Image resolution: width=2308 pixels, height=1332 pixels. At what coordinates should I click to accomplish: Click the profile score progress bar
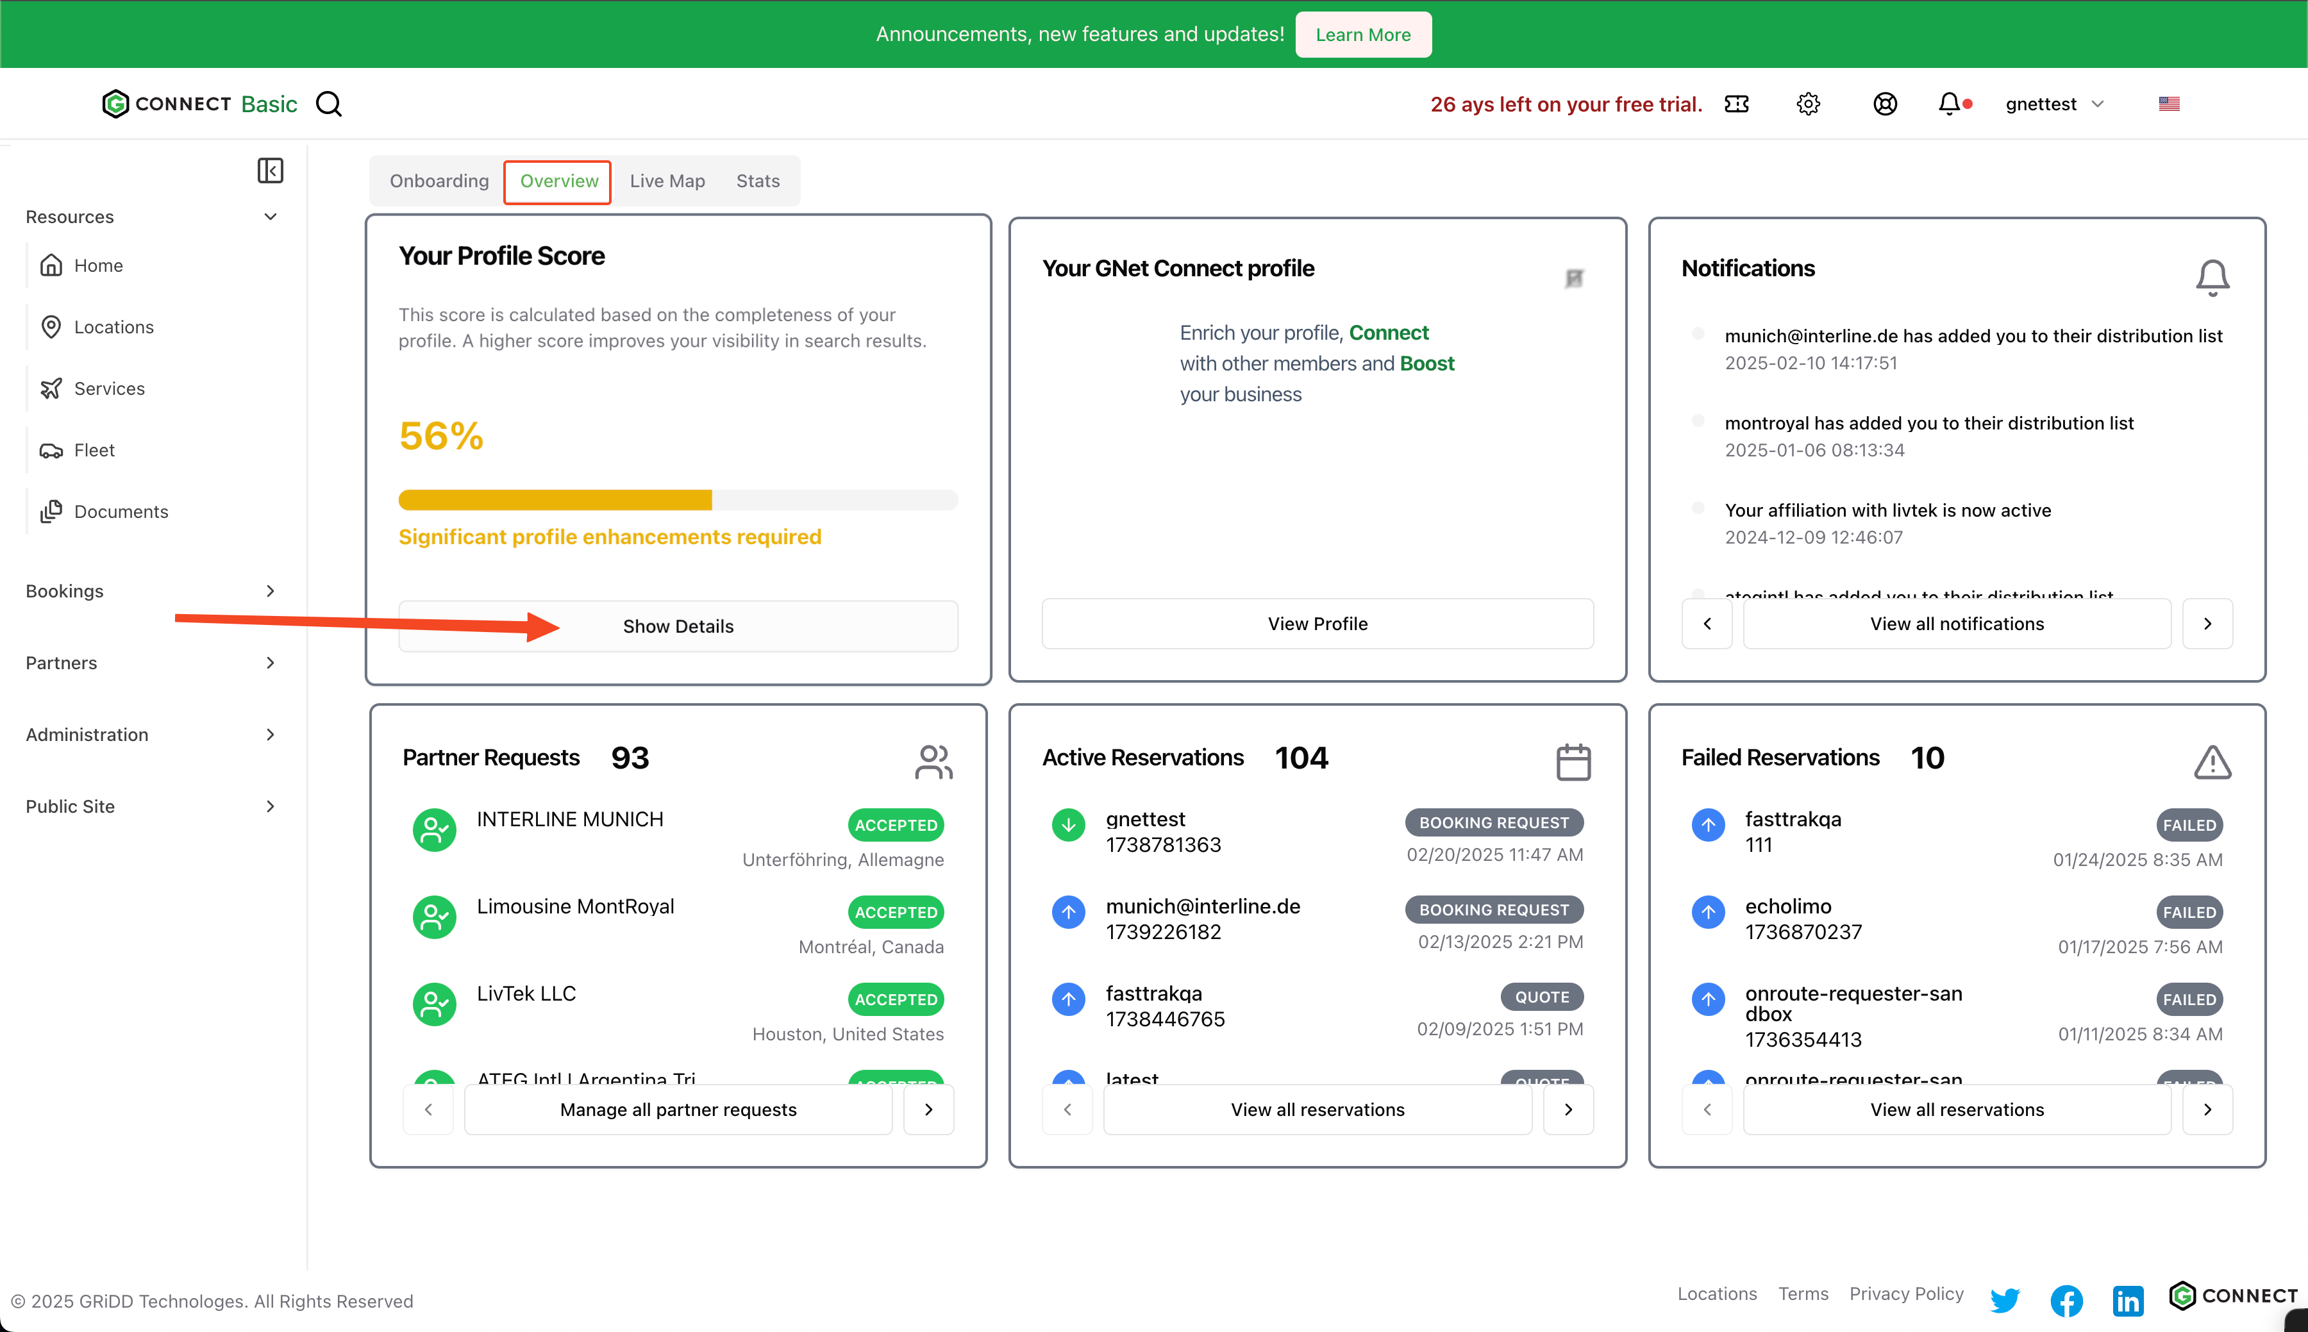678,501
